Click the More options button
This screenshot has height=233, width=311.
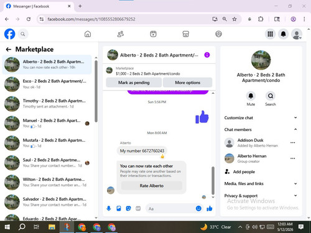point(188,83)
